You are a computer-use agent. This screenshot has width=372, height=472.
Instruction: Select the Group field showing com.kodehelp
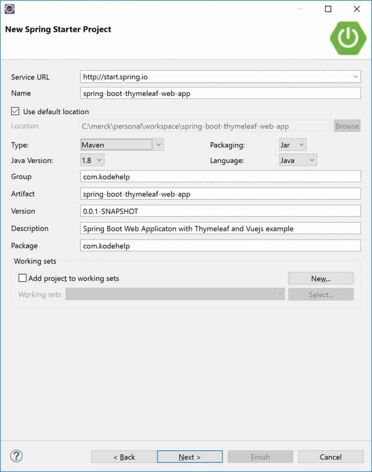(x=220, y=177)
